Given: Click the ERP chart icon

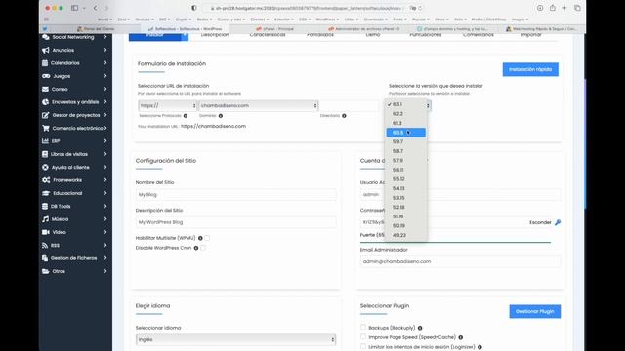Looking at the screenshot, I should click(x=46, y=140).
